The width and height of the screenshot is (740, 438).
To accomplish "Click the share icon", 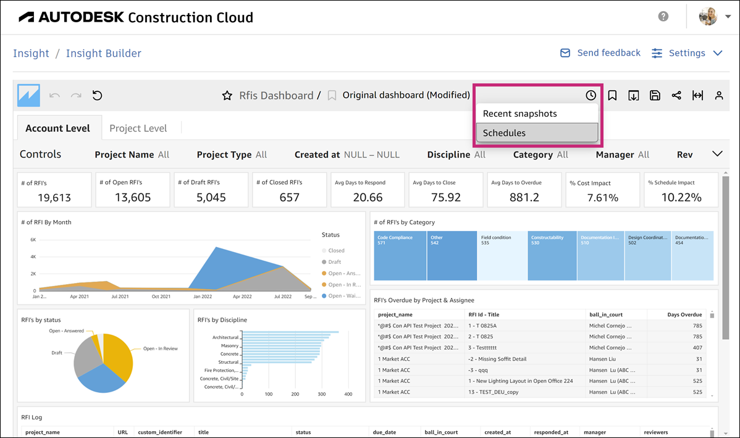I will [676, 95].
